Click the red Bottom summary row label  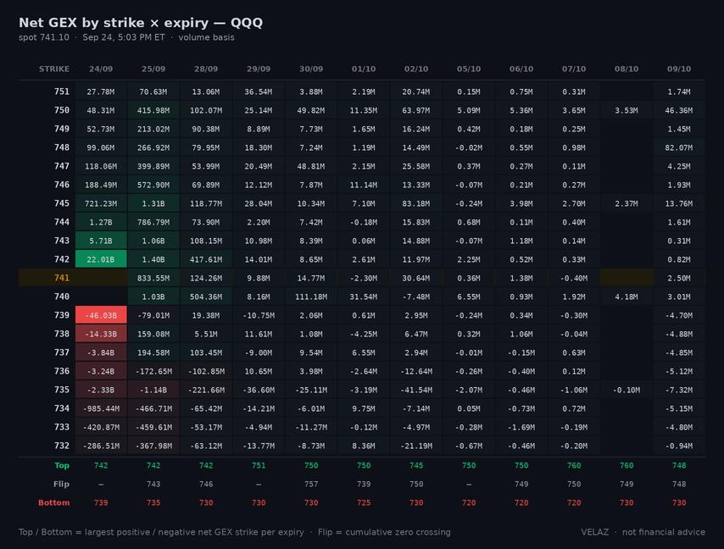pyautogui.click(x=53, y=503)
